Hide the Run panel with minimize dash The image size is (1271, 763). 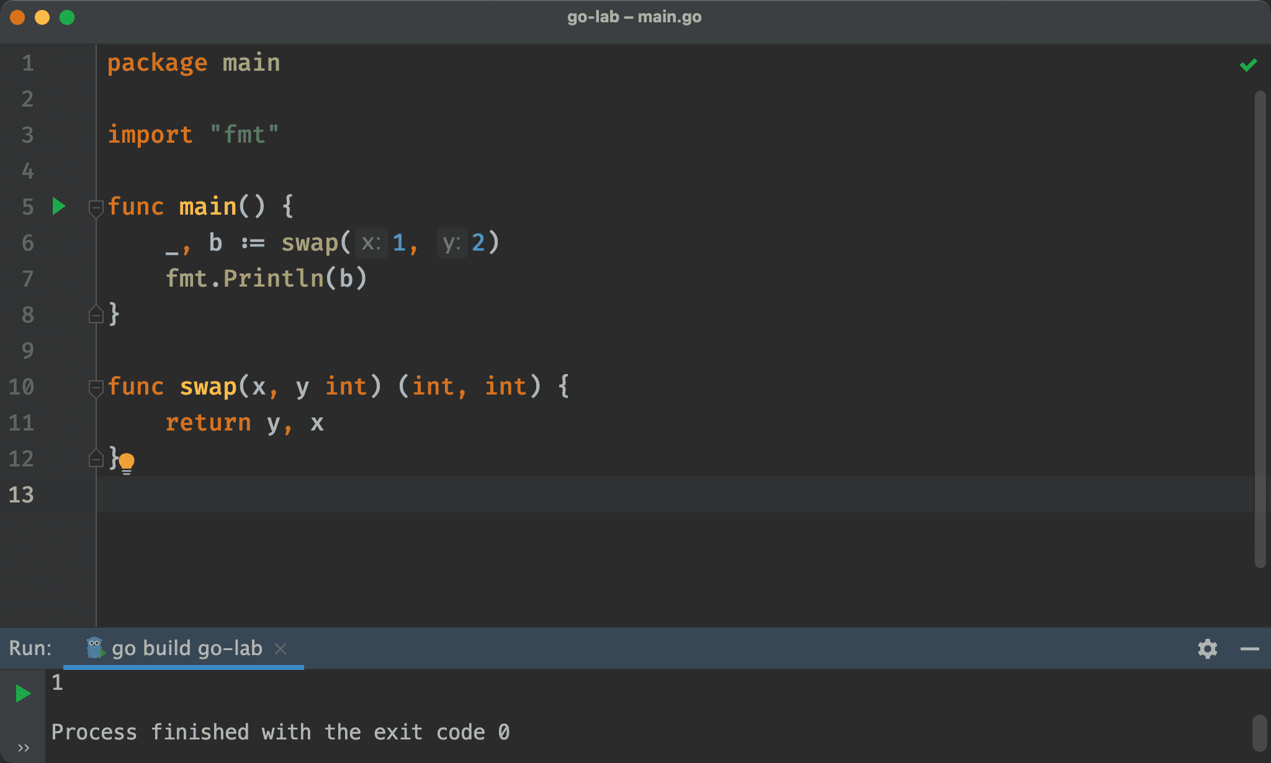coord(1249,649)
